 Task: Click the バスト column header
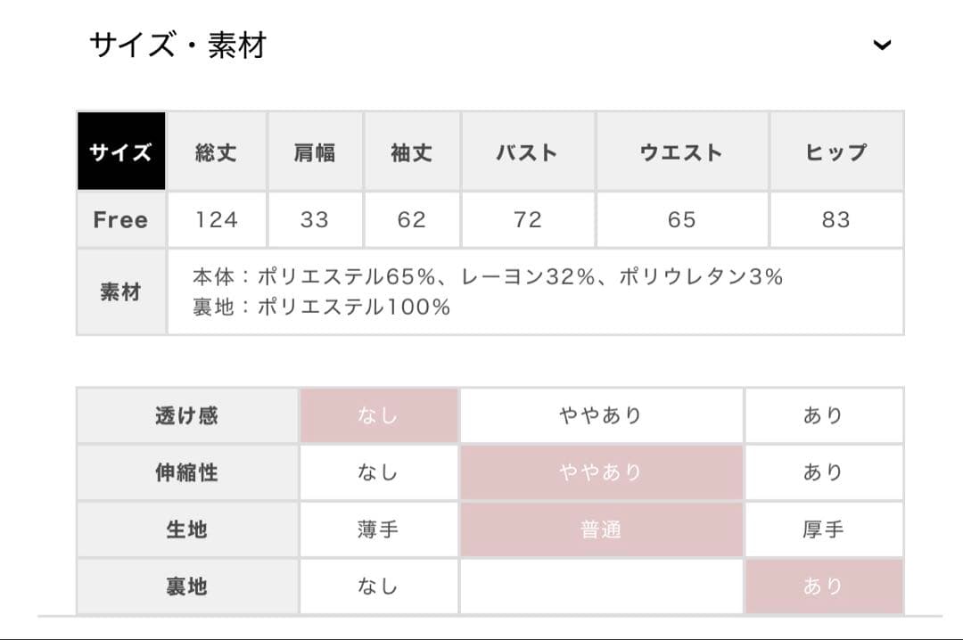pos(527,151)
